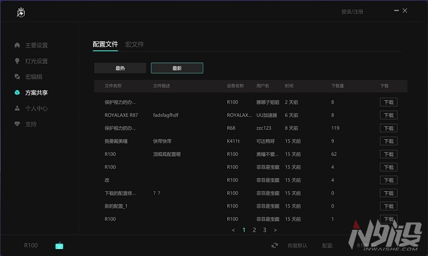The height and width of the screenshot is (256, 428).
Task: Click description 快带快带
Action: [x=162, y=141]
